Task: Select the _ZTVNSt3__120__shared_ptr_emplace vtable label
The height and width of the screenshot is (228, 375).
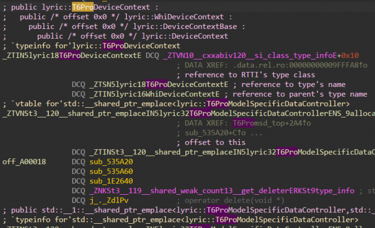Action: click(x=189, y=114)
